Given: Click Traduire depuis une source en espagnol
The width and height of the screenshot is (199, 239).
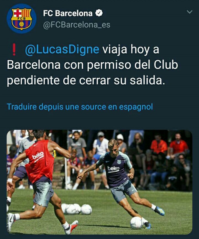Looking at the screenshot, I should click(x=80, y=107).
